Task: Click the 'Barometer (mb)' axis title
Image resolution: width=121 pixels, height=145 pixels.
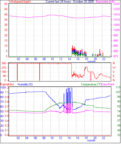Action: (105, 2)
